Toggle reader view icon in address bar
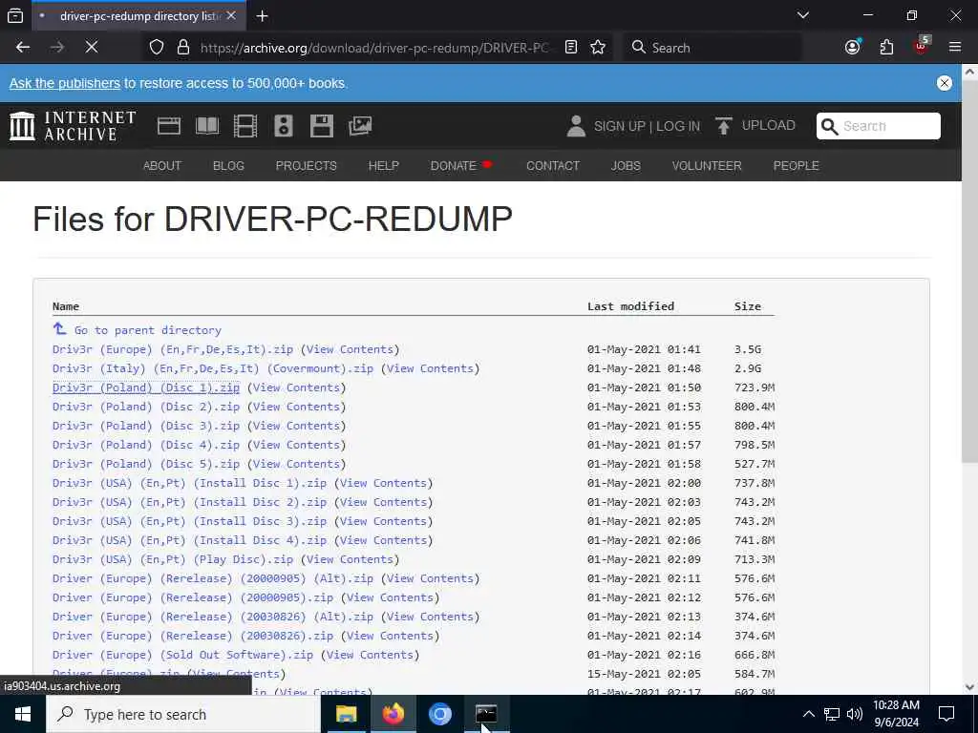The image size is (978, 733). (571, 48)
